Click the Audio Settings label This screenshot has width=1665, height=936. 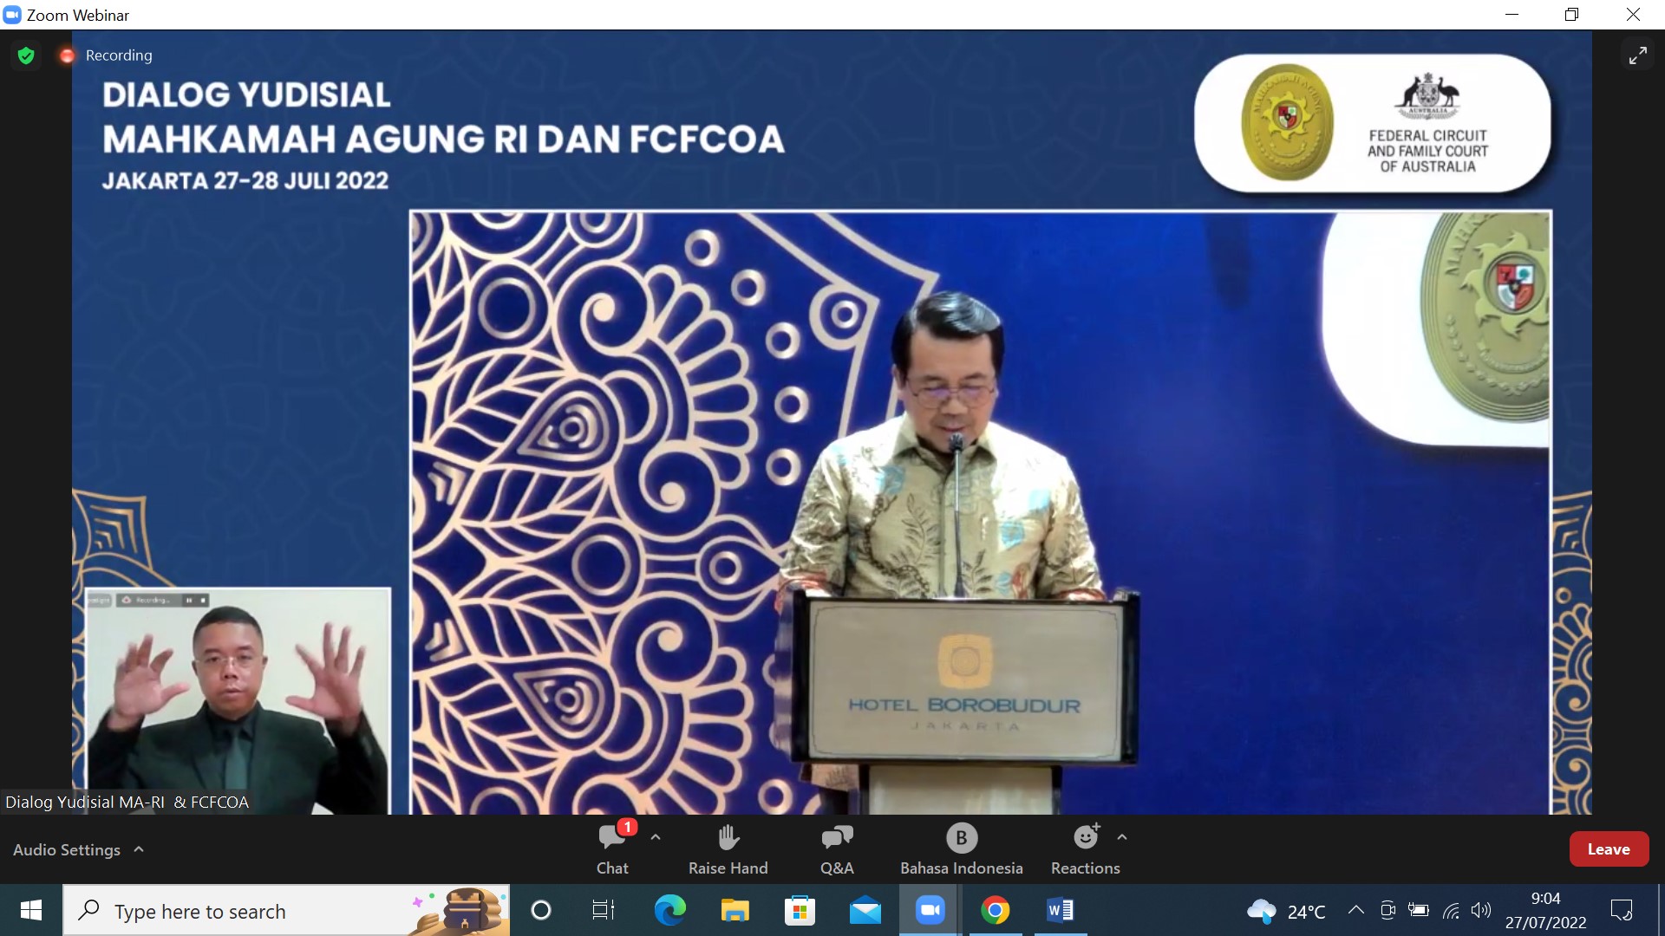point(67,850)
